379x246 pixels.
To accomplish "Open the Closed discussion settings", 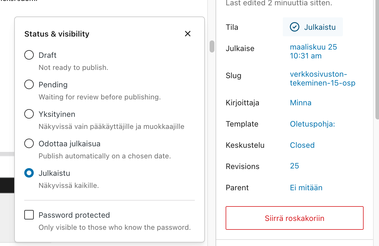I will click(302, 145).
